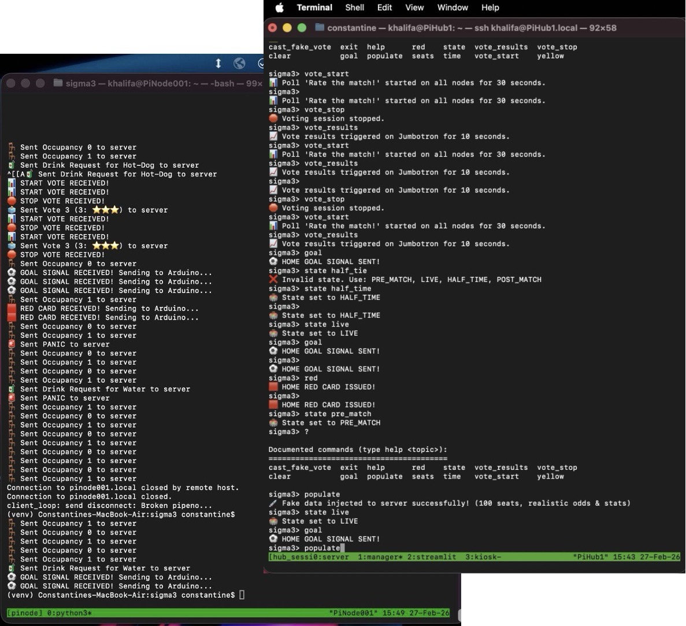Click the globe icon in the menu bar

click(240, 64)
